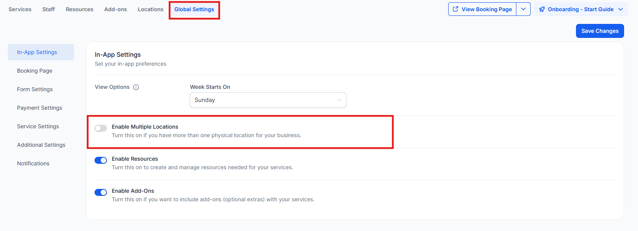Open Booking Page settings in sidebar
Image resolution: width=638 pixels, height=231 pixels.
(34, 71)
